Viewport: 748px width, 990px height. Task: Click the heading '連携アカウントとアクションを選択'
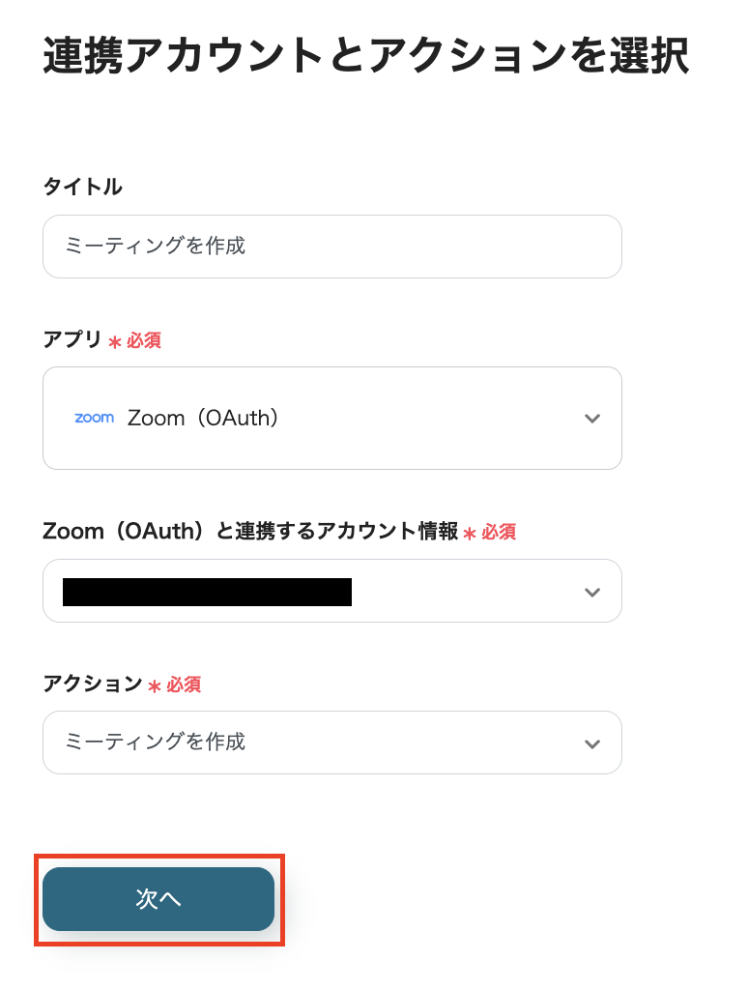pyautogui.click(x=365, y=56)
